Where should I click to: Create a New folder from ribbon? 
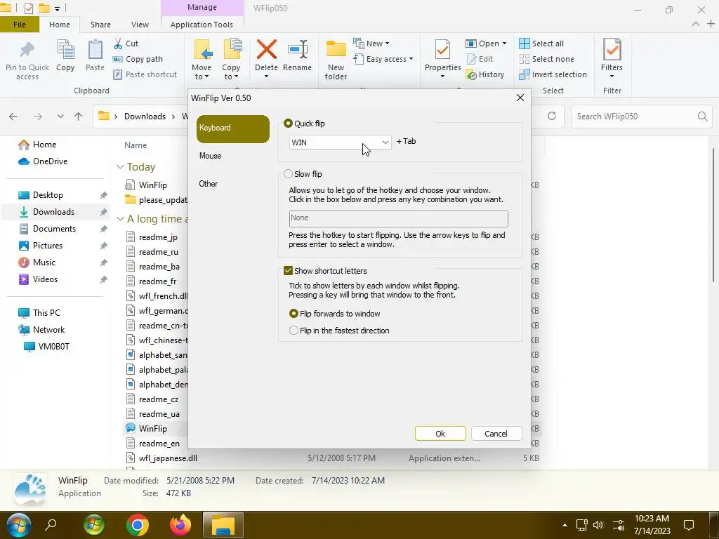[336, 60]
